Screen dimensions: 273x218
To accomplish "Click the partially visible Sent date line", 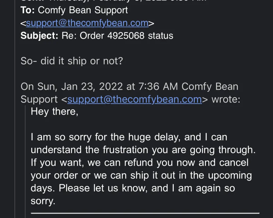I will (113, 1).
